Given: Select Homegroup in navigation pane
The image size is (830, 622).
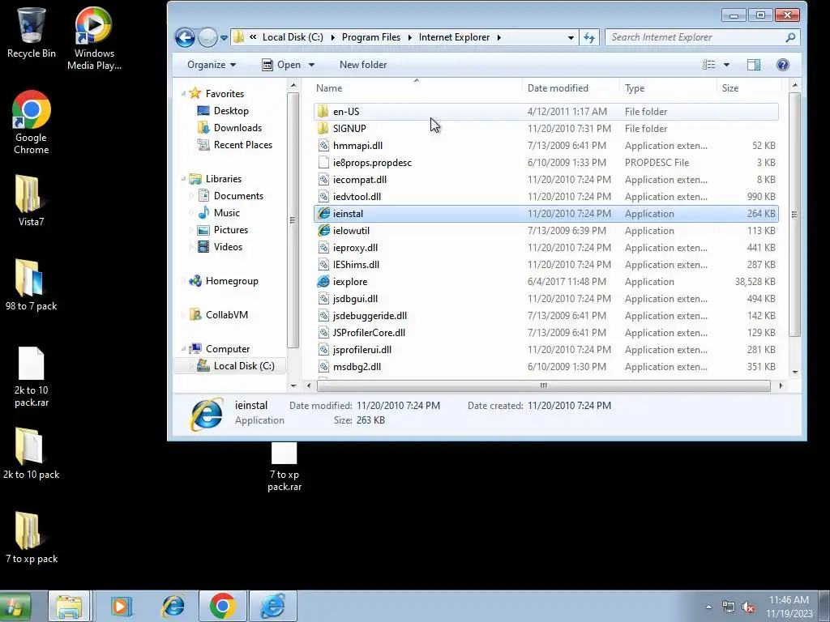Looking at the screenshot, I should point(232,281).
